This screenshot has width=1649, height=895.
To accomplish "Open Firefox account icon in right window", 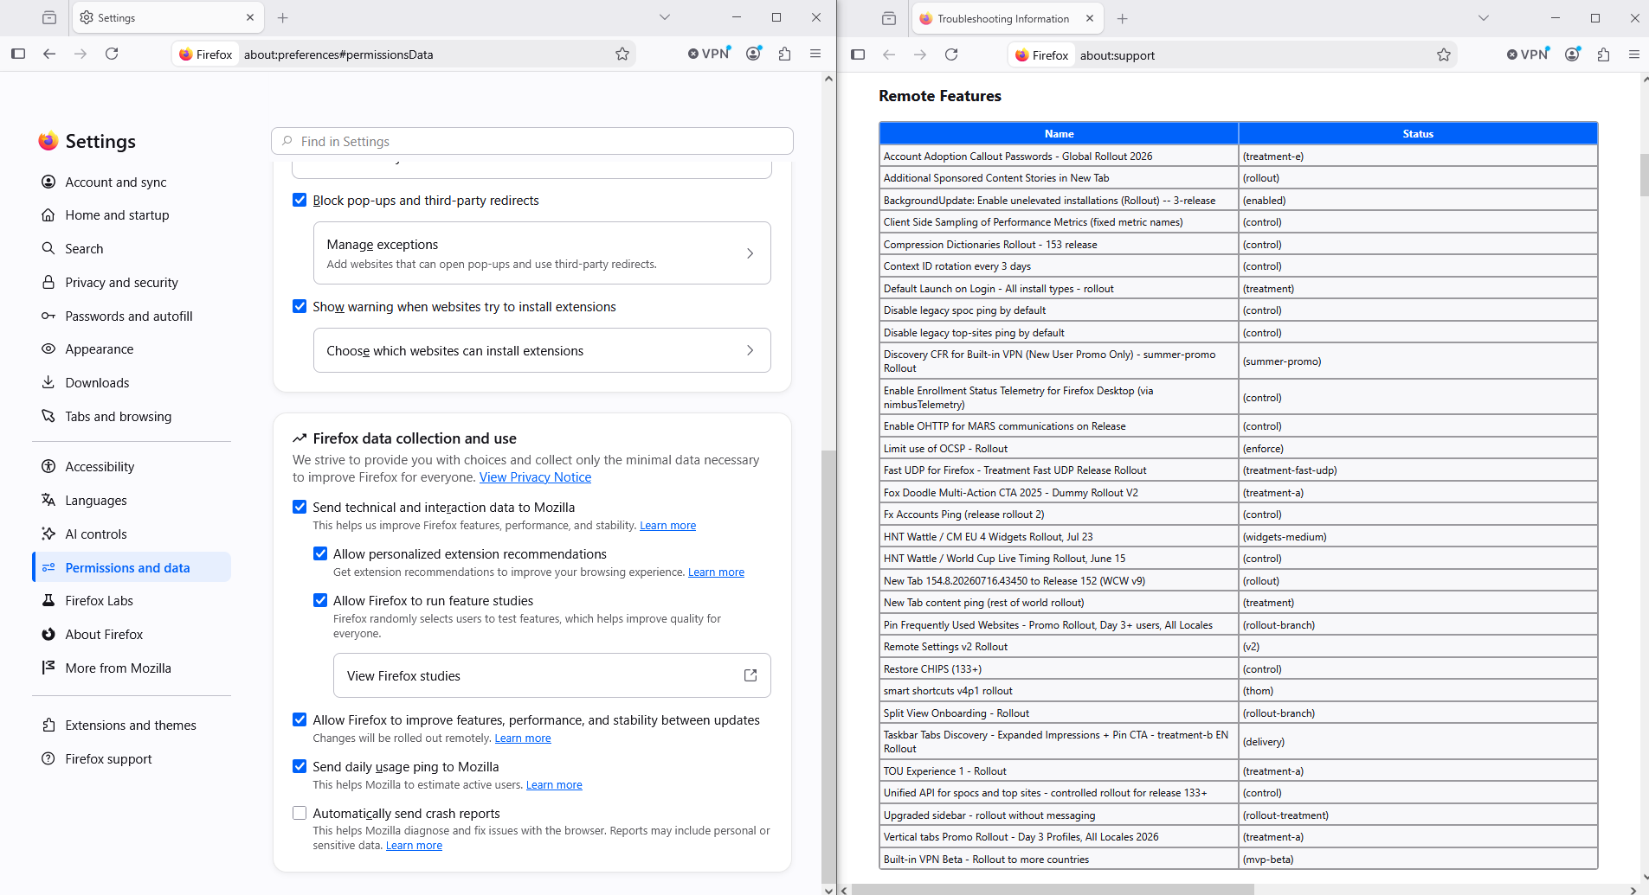I will (x=1573, y=54).
